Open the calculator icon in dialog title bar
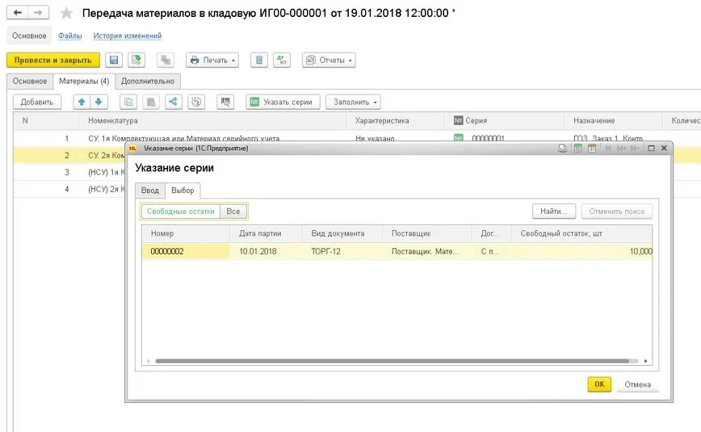This screenshot has height=432, width=701. tap(578, 149)
